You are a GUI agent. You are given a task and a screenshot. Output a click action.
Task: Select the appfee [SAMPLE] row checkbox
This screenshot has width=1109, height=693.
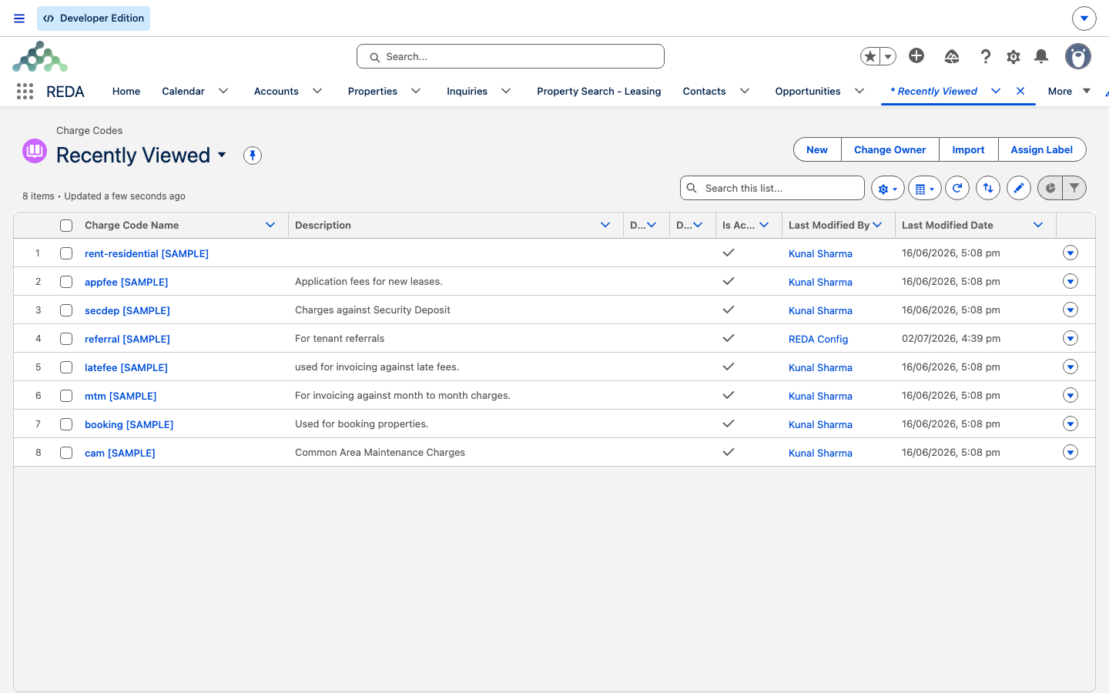coord(66,282)
